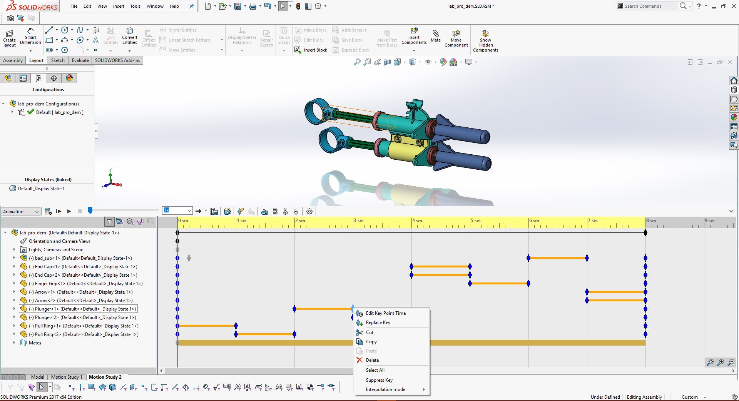Switch to the Model tab

click(x=38, y=377)
